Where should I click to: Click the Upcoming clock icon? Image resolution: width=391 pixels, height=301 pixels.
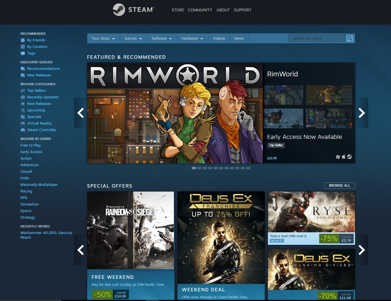click(23, 110)
